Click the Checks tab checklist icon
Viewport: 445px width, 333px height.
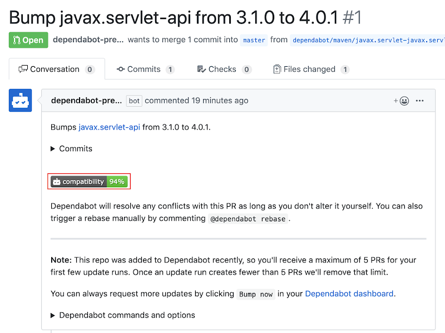201,69
